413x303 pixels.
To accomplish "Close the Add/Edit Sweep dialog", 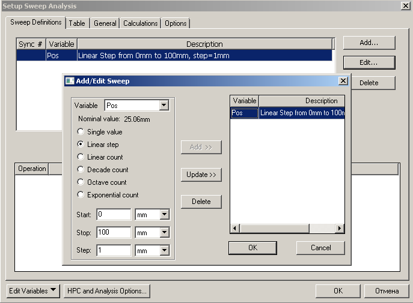I will [x=343, y=80].
